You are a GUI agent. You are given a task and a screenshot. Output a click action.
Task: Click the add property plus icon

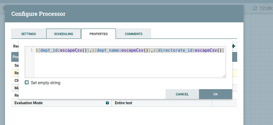tap(234, 47)
